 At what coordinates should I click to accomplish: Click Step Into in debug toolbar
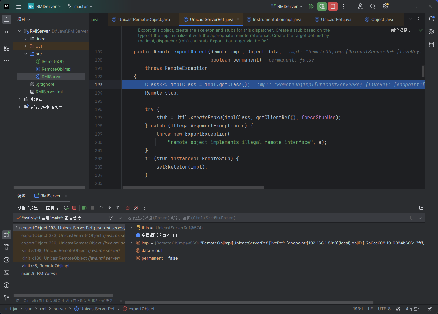click(109, 208)
